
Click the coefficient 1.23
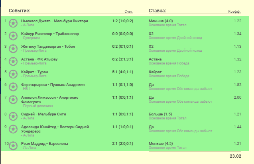coord(238,72)
